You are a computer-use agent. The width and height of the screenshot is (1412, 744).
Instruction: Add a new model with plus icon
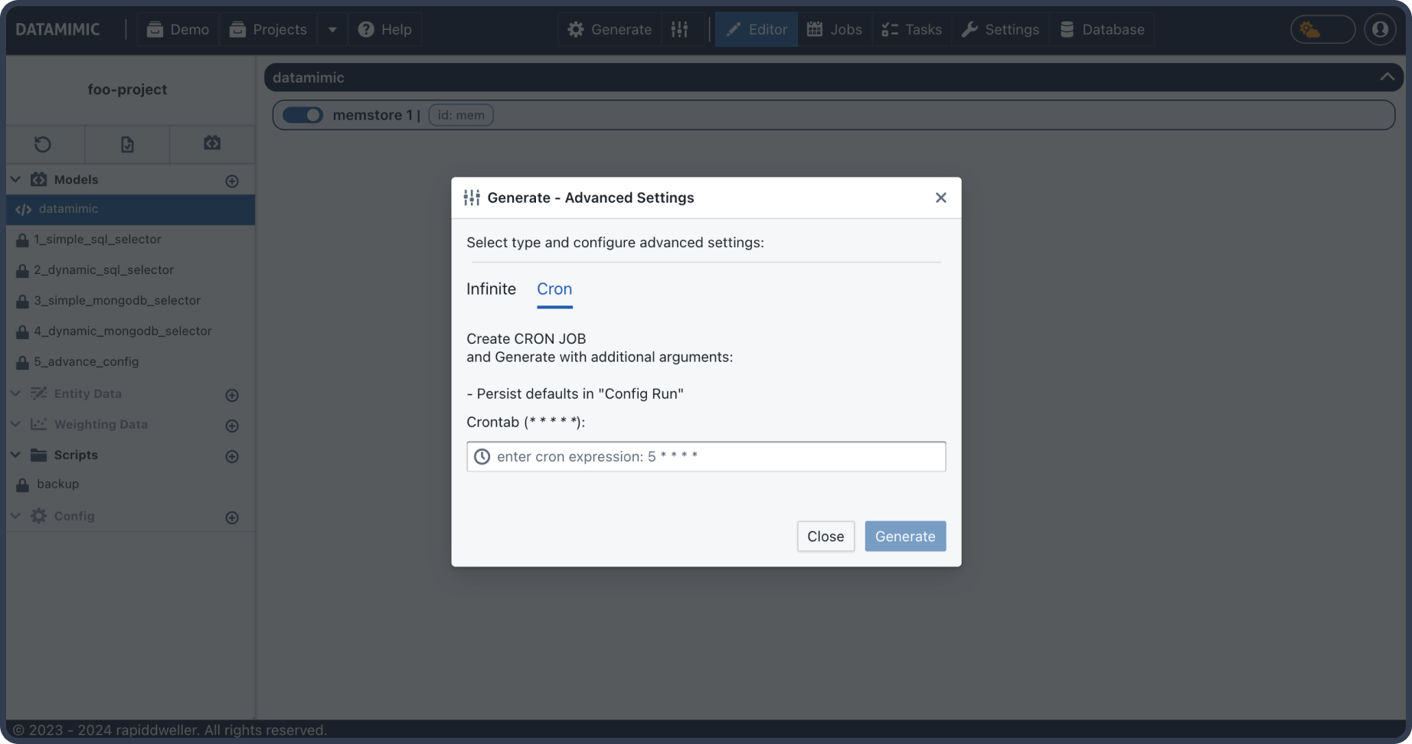232,181
